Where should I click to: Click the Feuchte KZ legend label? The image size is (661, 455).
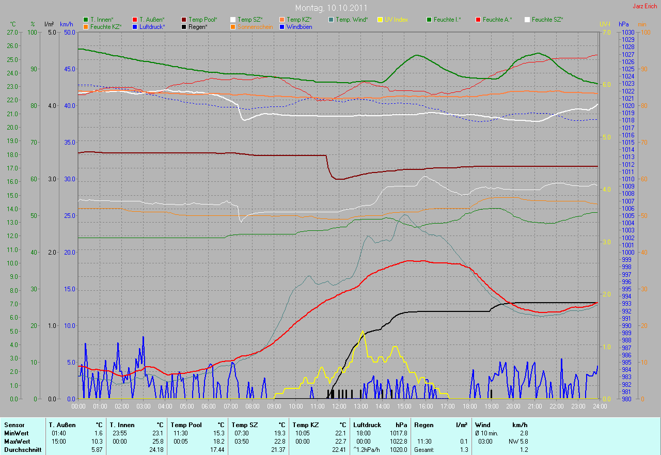pyautogui.click(x=106, y=26)
